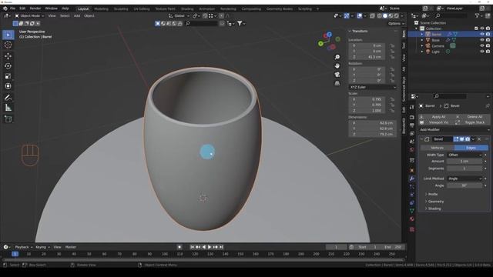
Task: Click the Viewport Vis button
Action: point(436,122)
